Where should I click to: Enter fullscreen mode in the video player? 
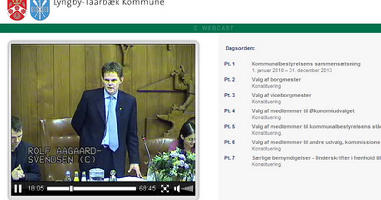coord(165,189)
